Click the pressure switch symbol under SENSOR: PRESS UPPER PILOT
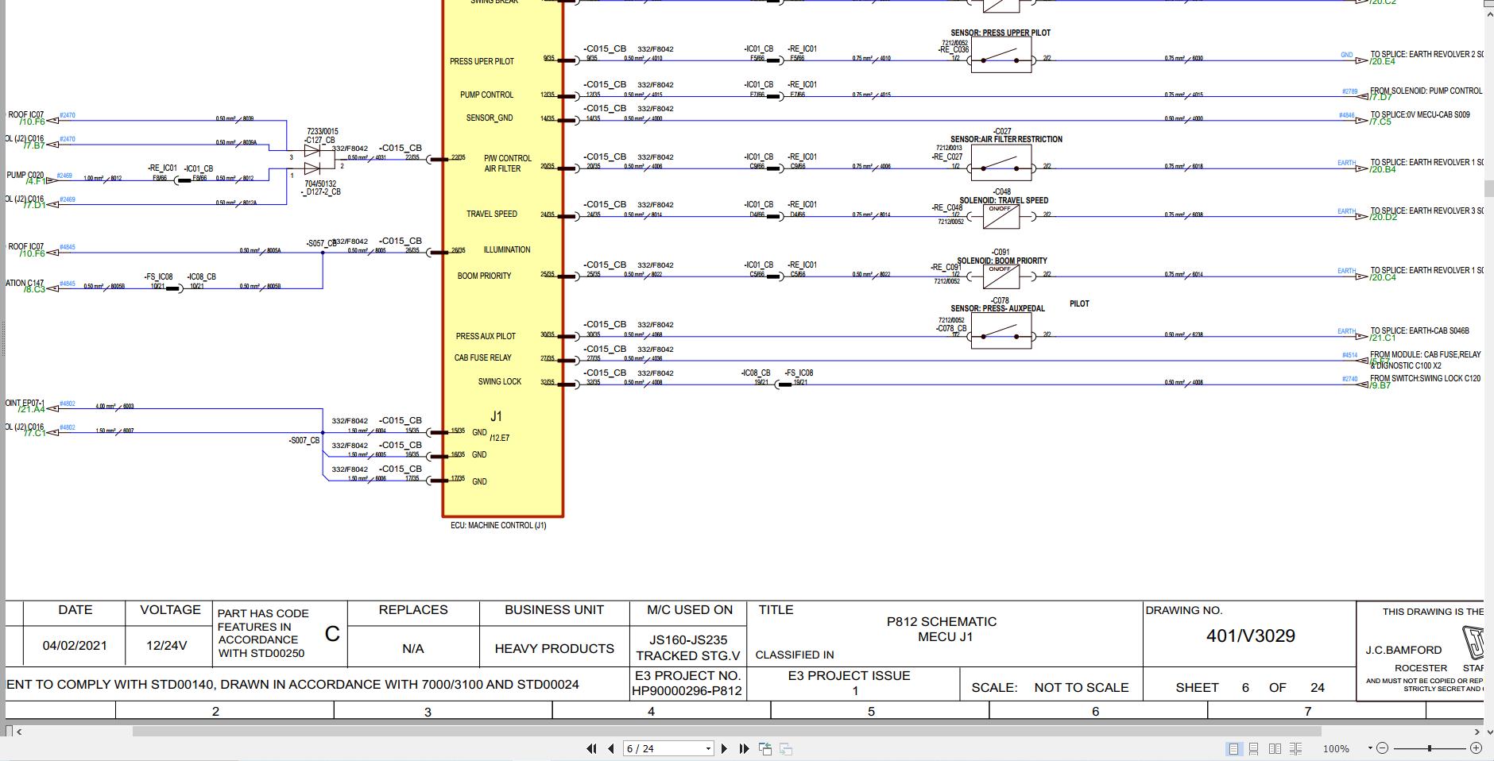Screen dimensions: 1494x761 [1001, 55]
